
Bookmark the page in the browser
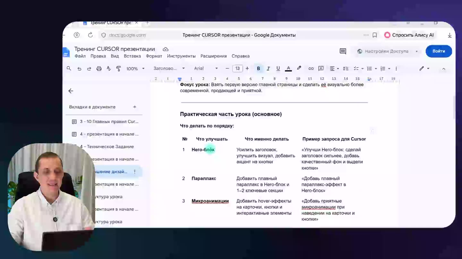(x=375, y=35)
